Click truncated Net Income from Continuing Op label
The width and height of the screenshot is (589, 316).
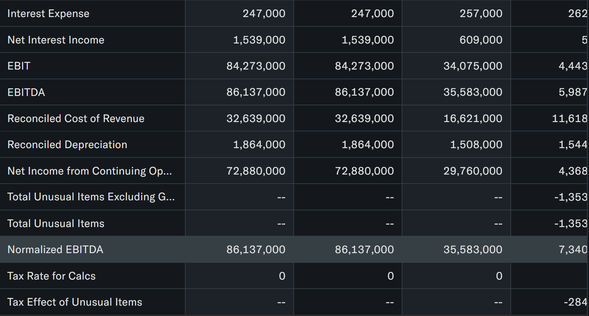tap(90, 171)
